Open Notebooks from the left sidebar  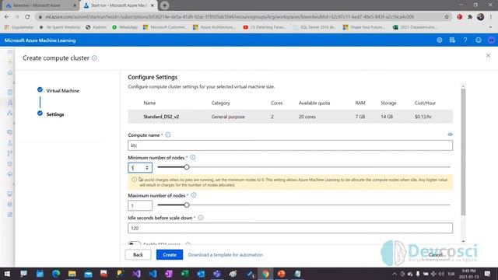pyautogui.click(x=10, y=92)
